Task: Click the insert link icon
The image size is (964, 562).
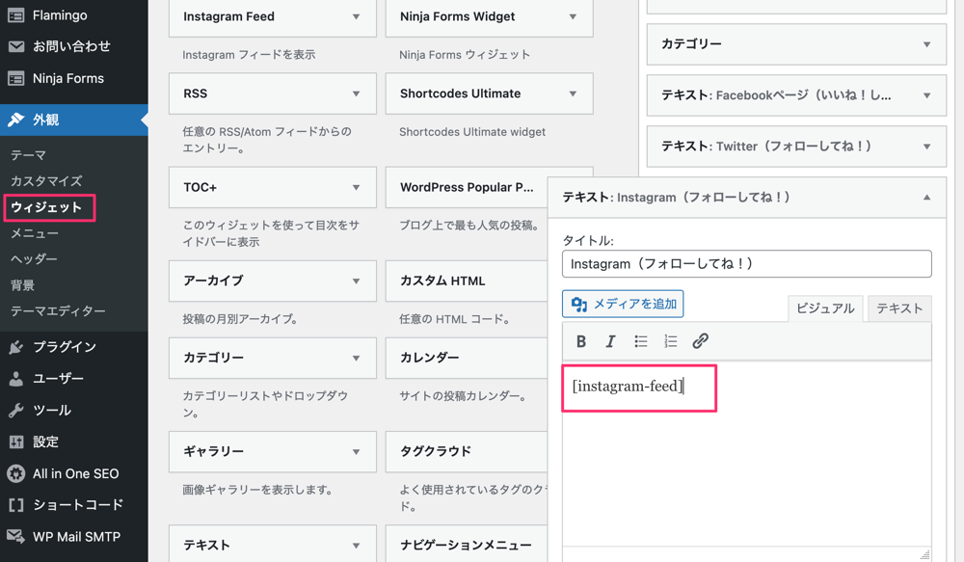Action: (700, 341)
